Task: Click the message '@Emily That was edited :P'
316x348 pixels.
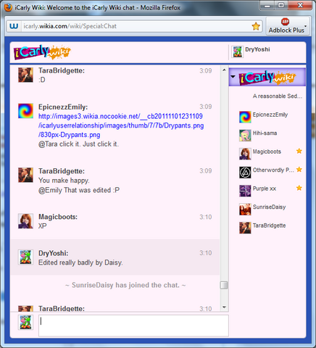Action: click(x=79, y=190)
